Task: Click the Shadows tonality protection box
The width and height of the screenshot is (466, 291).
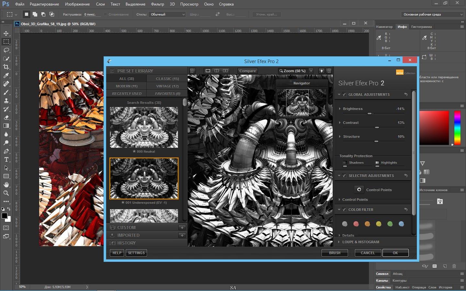Action: (345, 163)
